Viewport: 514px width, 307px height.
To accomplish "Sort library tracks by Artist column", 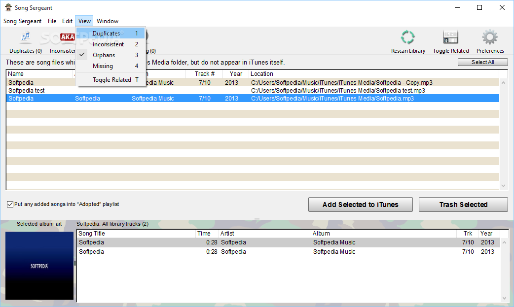I will [264, 234].
